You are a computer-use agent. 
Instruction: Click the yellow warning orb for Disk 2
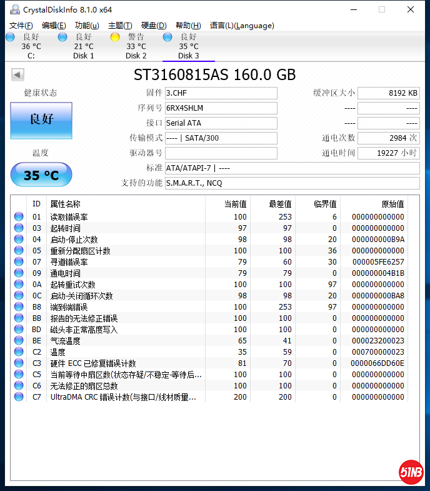(x=115, y=38)
